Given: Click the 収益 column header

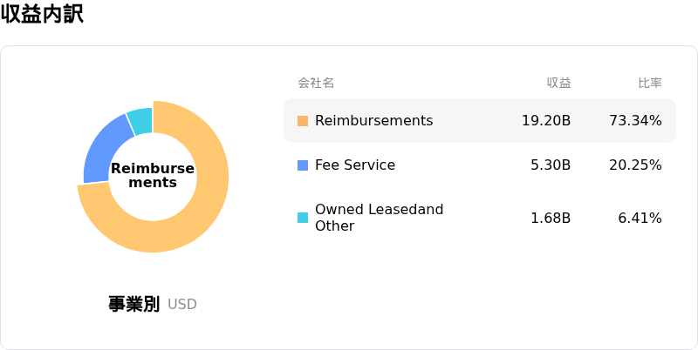Looking at the screenshot, I should coord(558,84).
